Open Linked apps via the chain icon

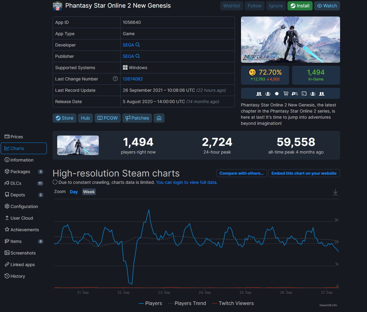(x=7, y=265)
